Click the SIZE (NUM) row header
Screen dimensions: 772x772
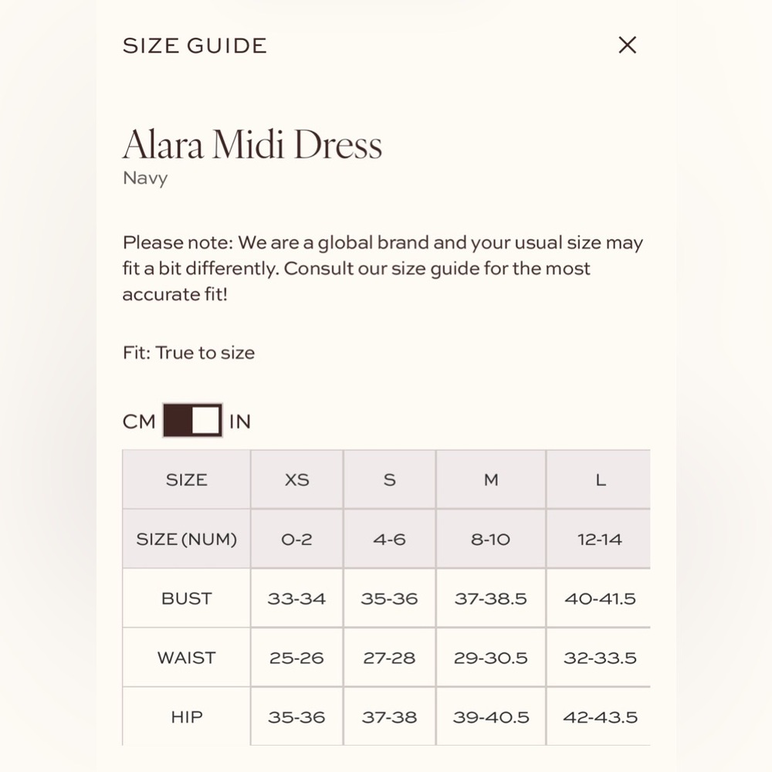tap(186, 539)
